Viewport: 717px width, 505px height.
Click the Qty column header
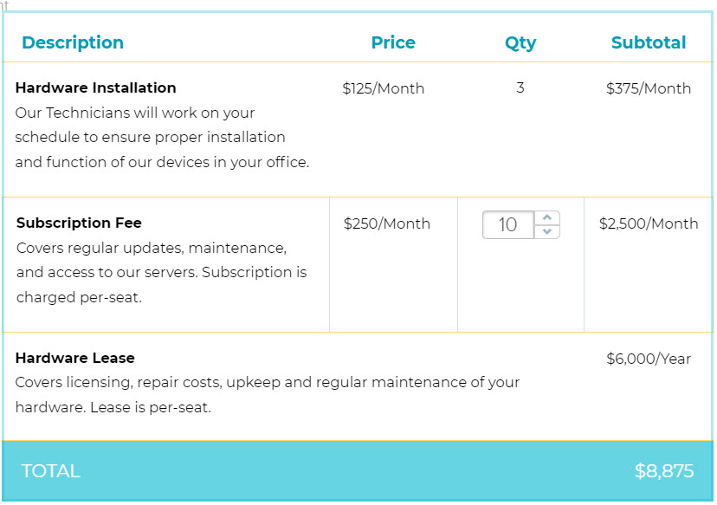coord(520,43)
